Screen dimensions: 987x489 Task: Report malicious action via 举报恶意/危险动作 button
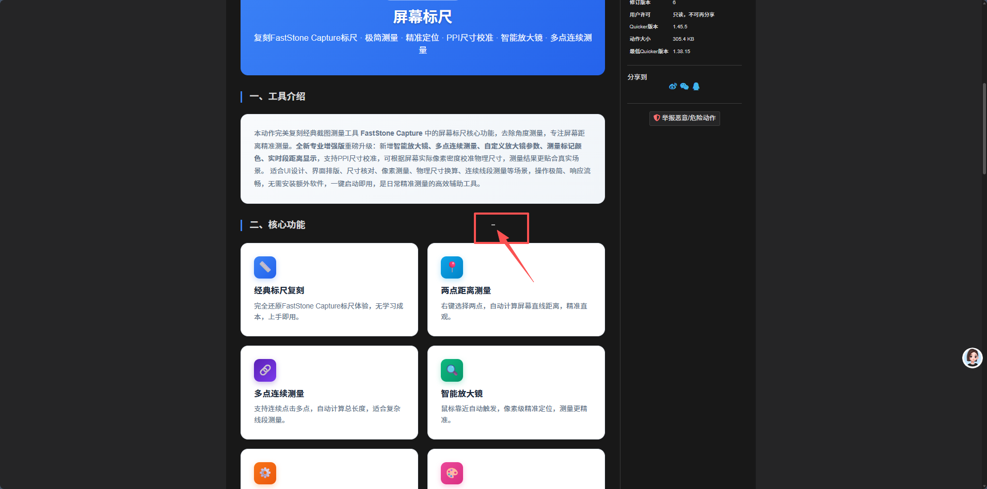684,118
